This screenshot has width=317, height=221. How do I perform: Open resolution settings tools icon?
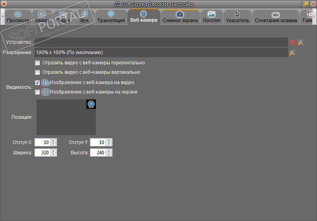292,52
